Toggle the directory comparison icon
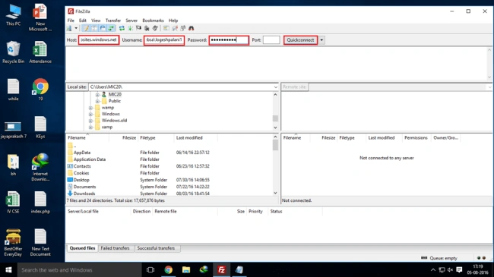 (175, 28)
